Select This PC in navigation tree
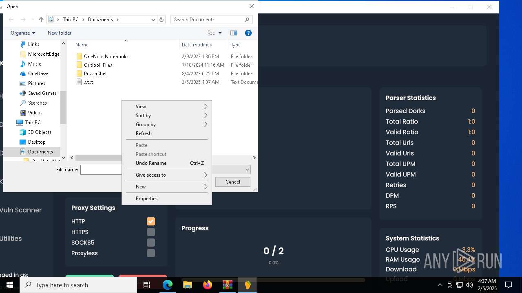The height and width of the screenshot is (293, 522). (x=32, y=122)
